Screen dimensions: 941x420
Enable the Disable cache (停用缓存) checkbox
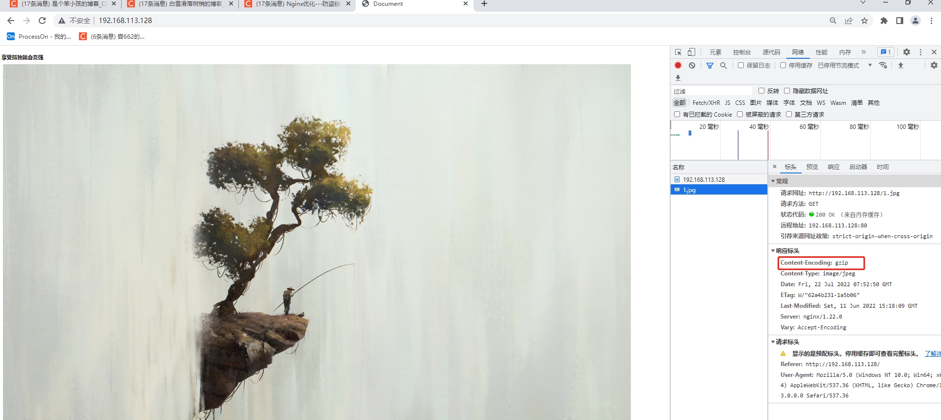783,65
